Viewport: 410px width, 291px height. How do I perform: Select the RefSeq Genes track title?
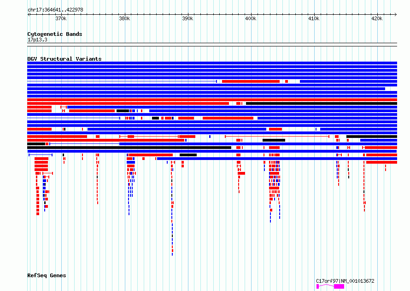47,275
